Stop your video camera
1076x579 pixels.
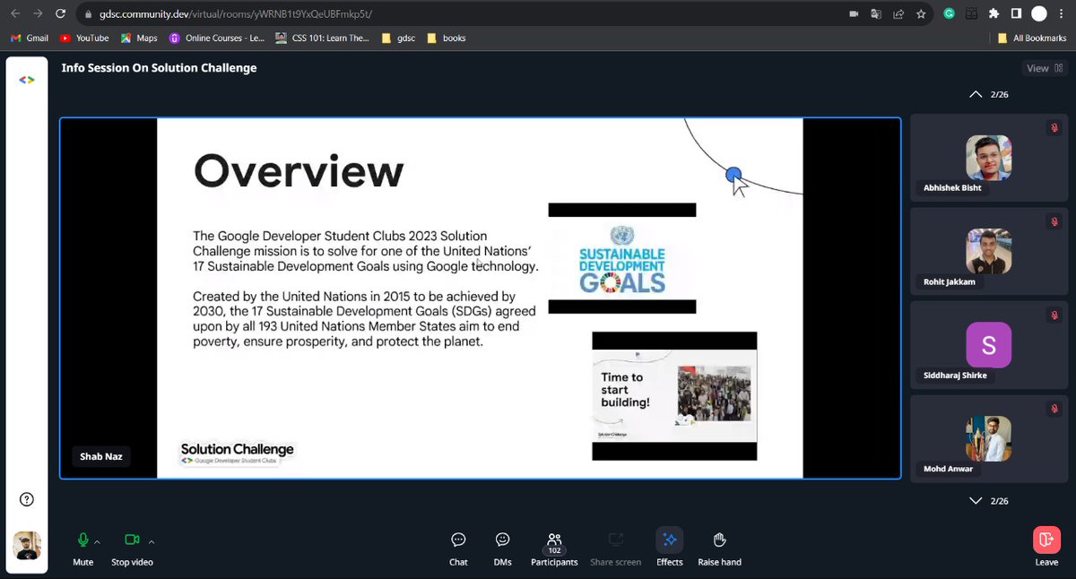pos(132,549)
